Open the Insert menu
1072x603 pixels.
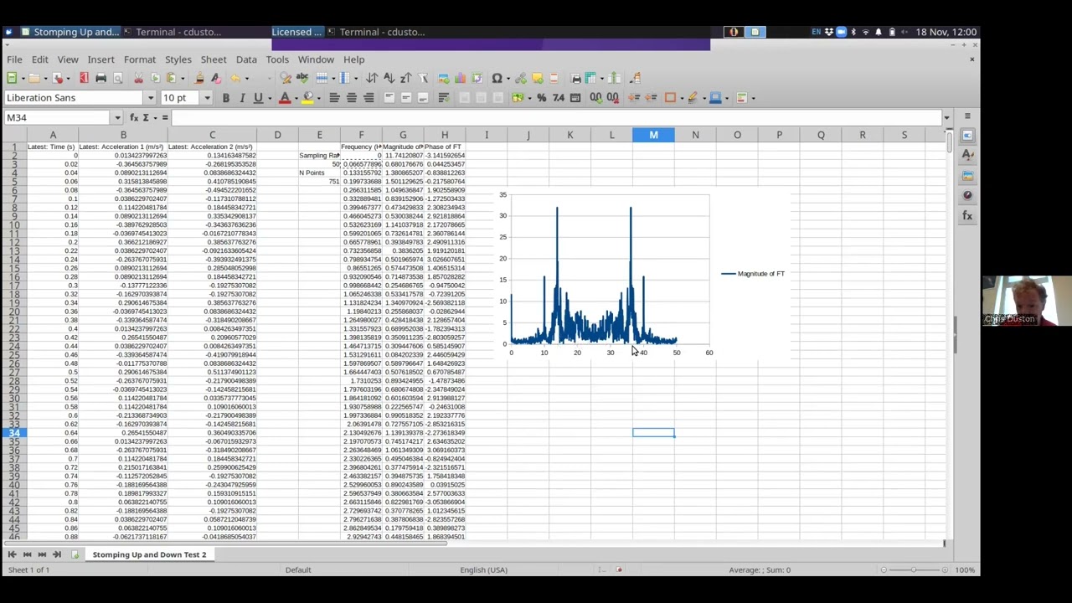tap(100, 59)
